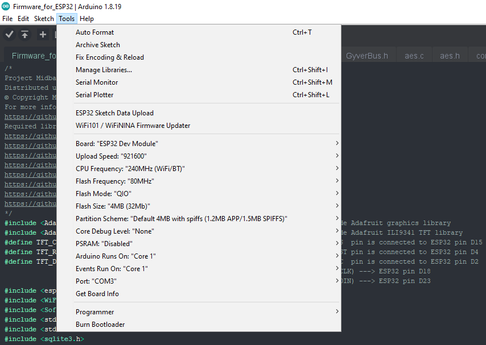Expand CPU Frequency submenu
The height and width of the screenshot is (345, 486).
tap(199, 168)
